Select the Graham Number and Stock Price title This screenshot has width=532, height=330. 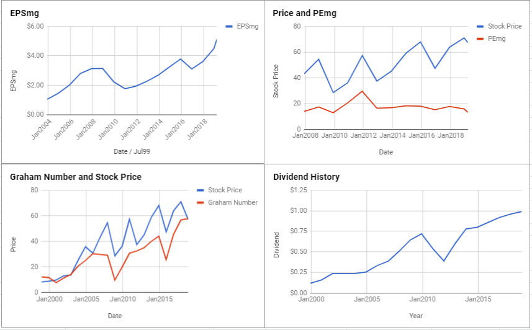coord(76,177)
